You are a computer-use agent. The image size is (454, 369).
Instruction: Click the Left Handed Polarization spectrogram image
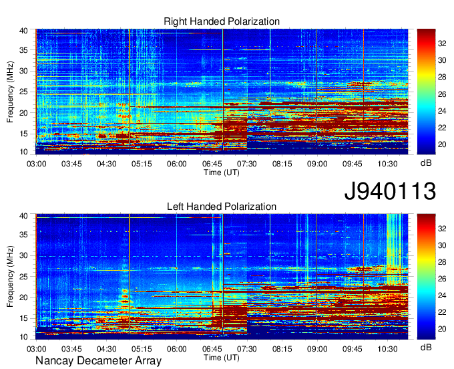(222, 277)
